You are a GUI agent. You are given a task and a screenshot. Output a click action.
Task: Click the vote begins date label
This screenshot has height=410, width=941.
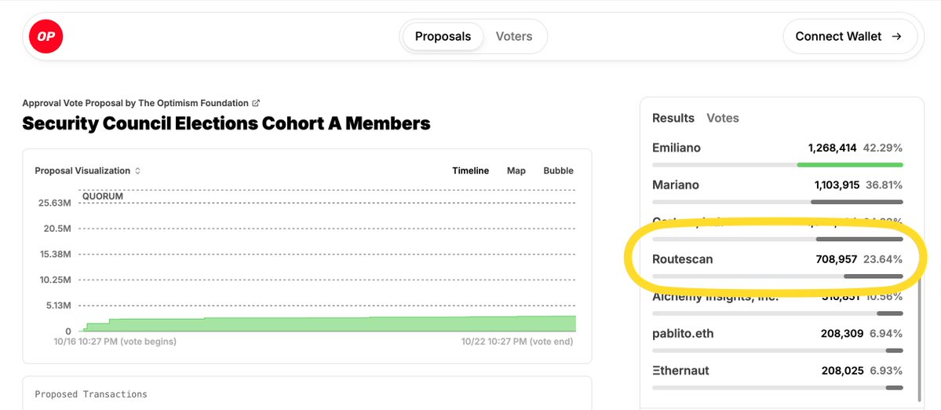(x=115, y=342)
